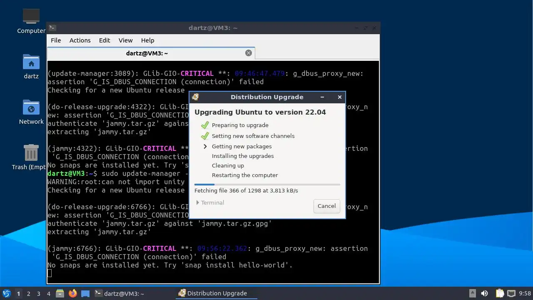Screen dimensions: 533x300
Task: Click the Distribution Upgrade taskbar button
Action: point(217,293)
